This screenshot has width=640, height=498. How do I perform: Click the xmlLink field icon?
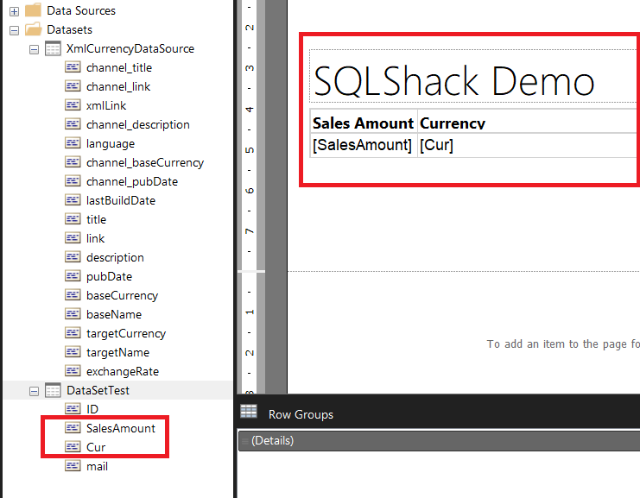tap(73, 105)
